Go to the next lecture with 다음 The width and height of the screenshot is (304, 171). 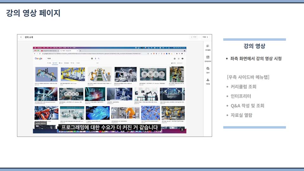click(x=205, y=37)
